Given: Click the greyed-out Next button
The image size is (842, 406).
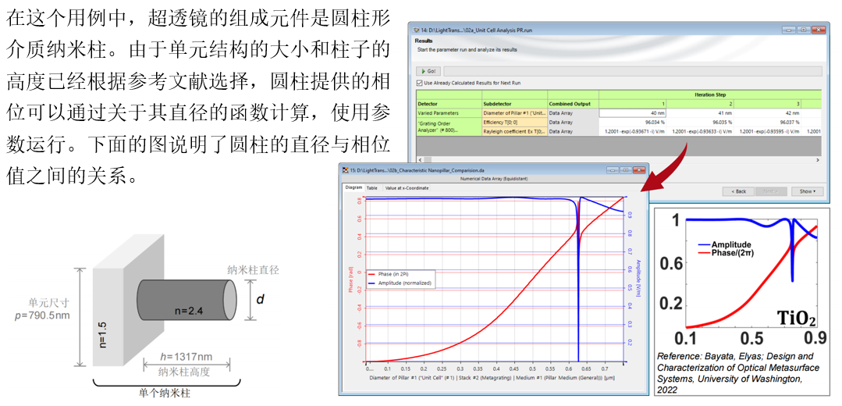Looking at the screenshot, I should (x=771, y=191).
